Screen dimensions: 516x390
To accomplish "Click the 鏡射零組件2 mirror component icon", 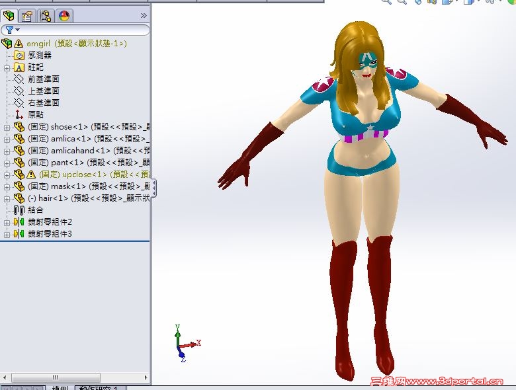I will [x=19, y=222].
